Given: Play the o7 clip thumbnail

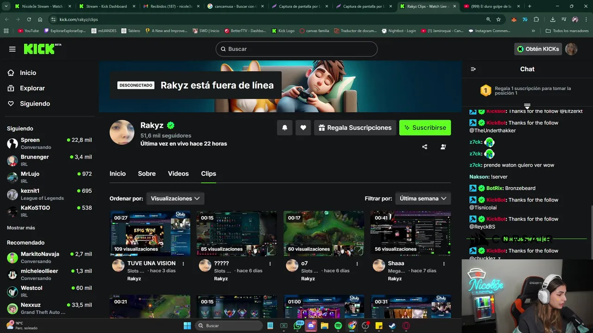Looking at the screenshot, I should point(324,234).
